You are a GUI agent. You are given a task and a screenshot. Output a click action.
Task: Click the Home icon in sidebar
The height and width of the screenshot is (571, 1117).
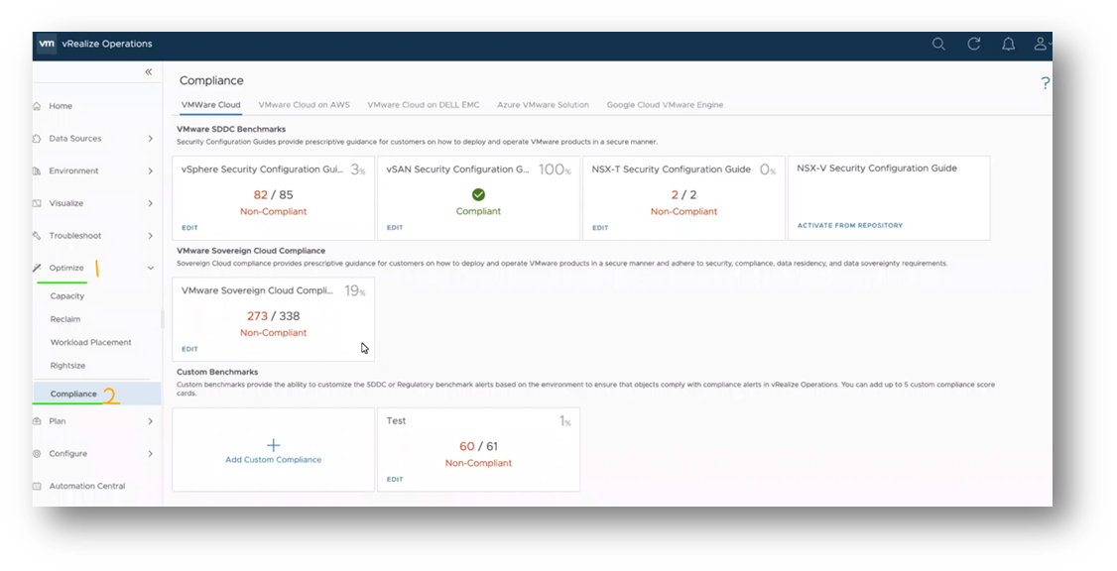[37, 106]
